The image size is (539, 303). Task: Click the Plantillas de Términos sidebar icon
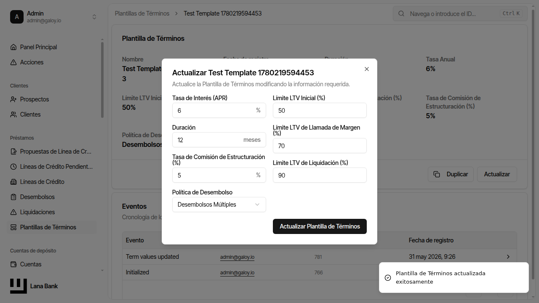tap(13, 227)
